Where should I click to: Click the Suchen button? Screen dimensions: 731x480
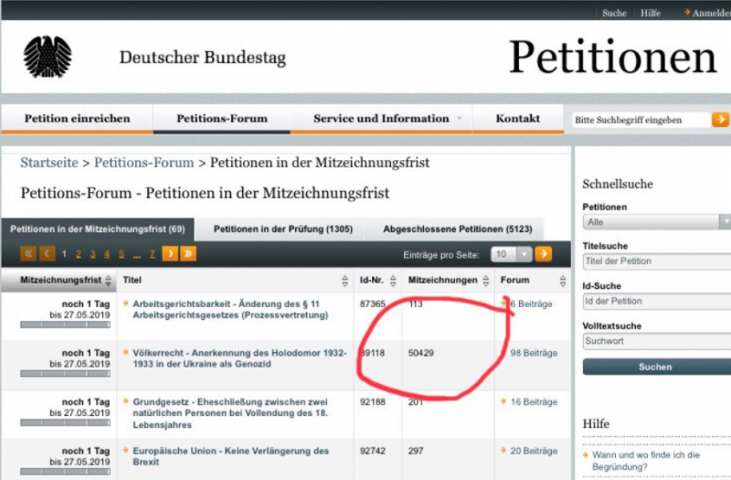click(x=657, y=367)
